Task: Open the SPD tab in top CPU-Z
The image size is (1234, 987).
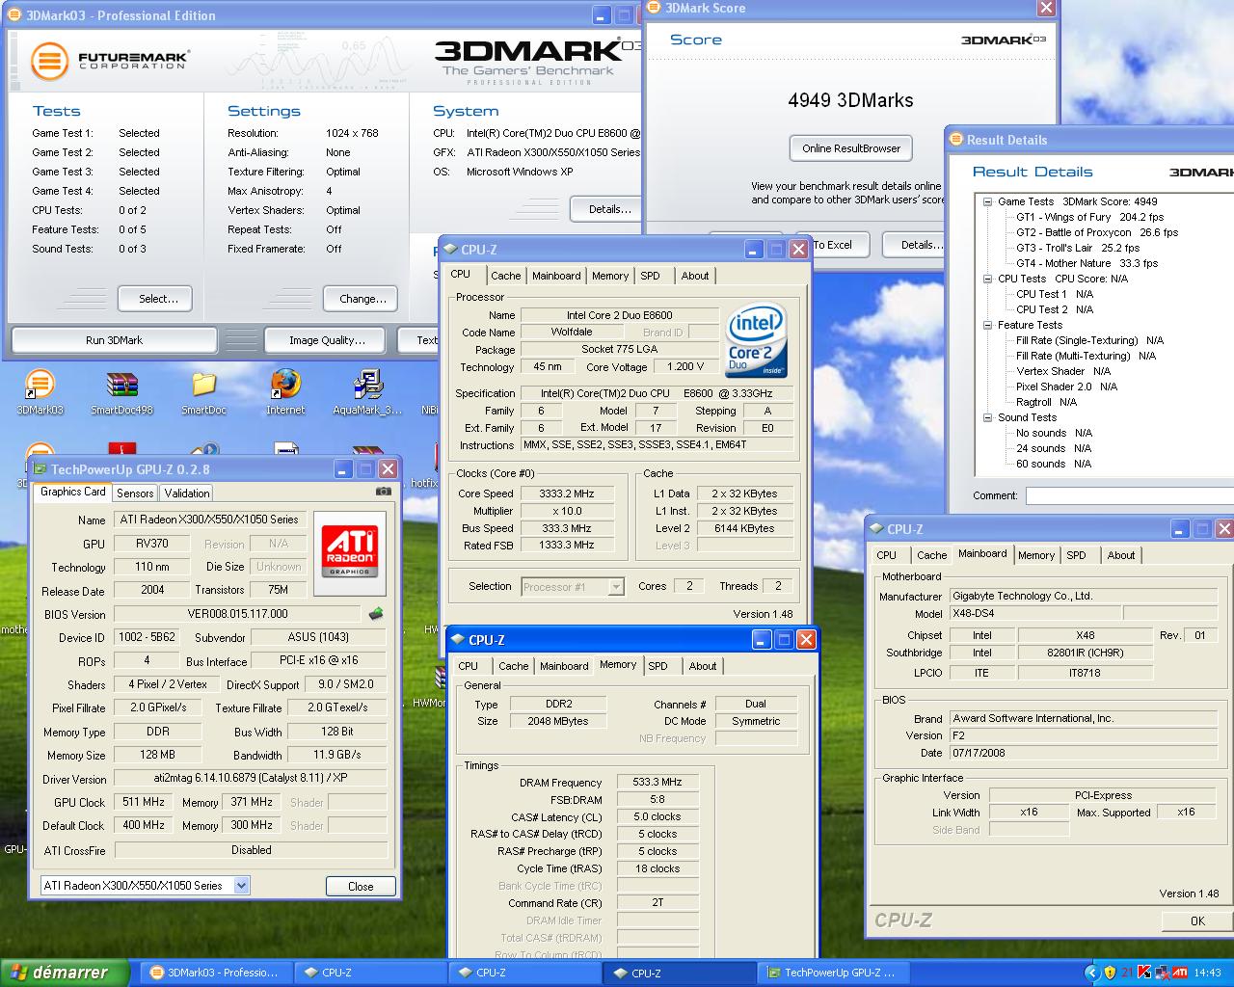Action: [651, 276]
